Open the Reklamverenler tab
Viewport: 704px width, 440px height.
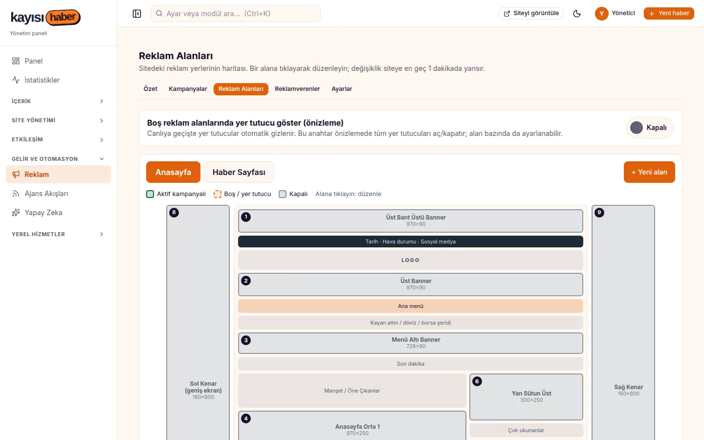[297, 89]
